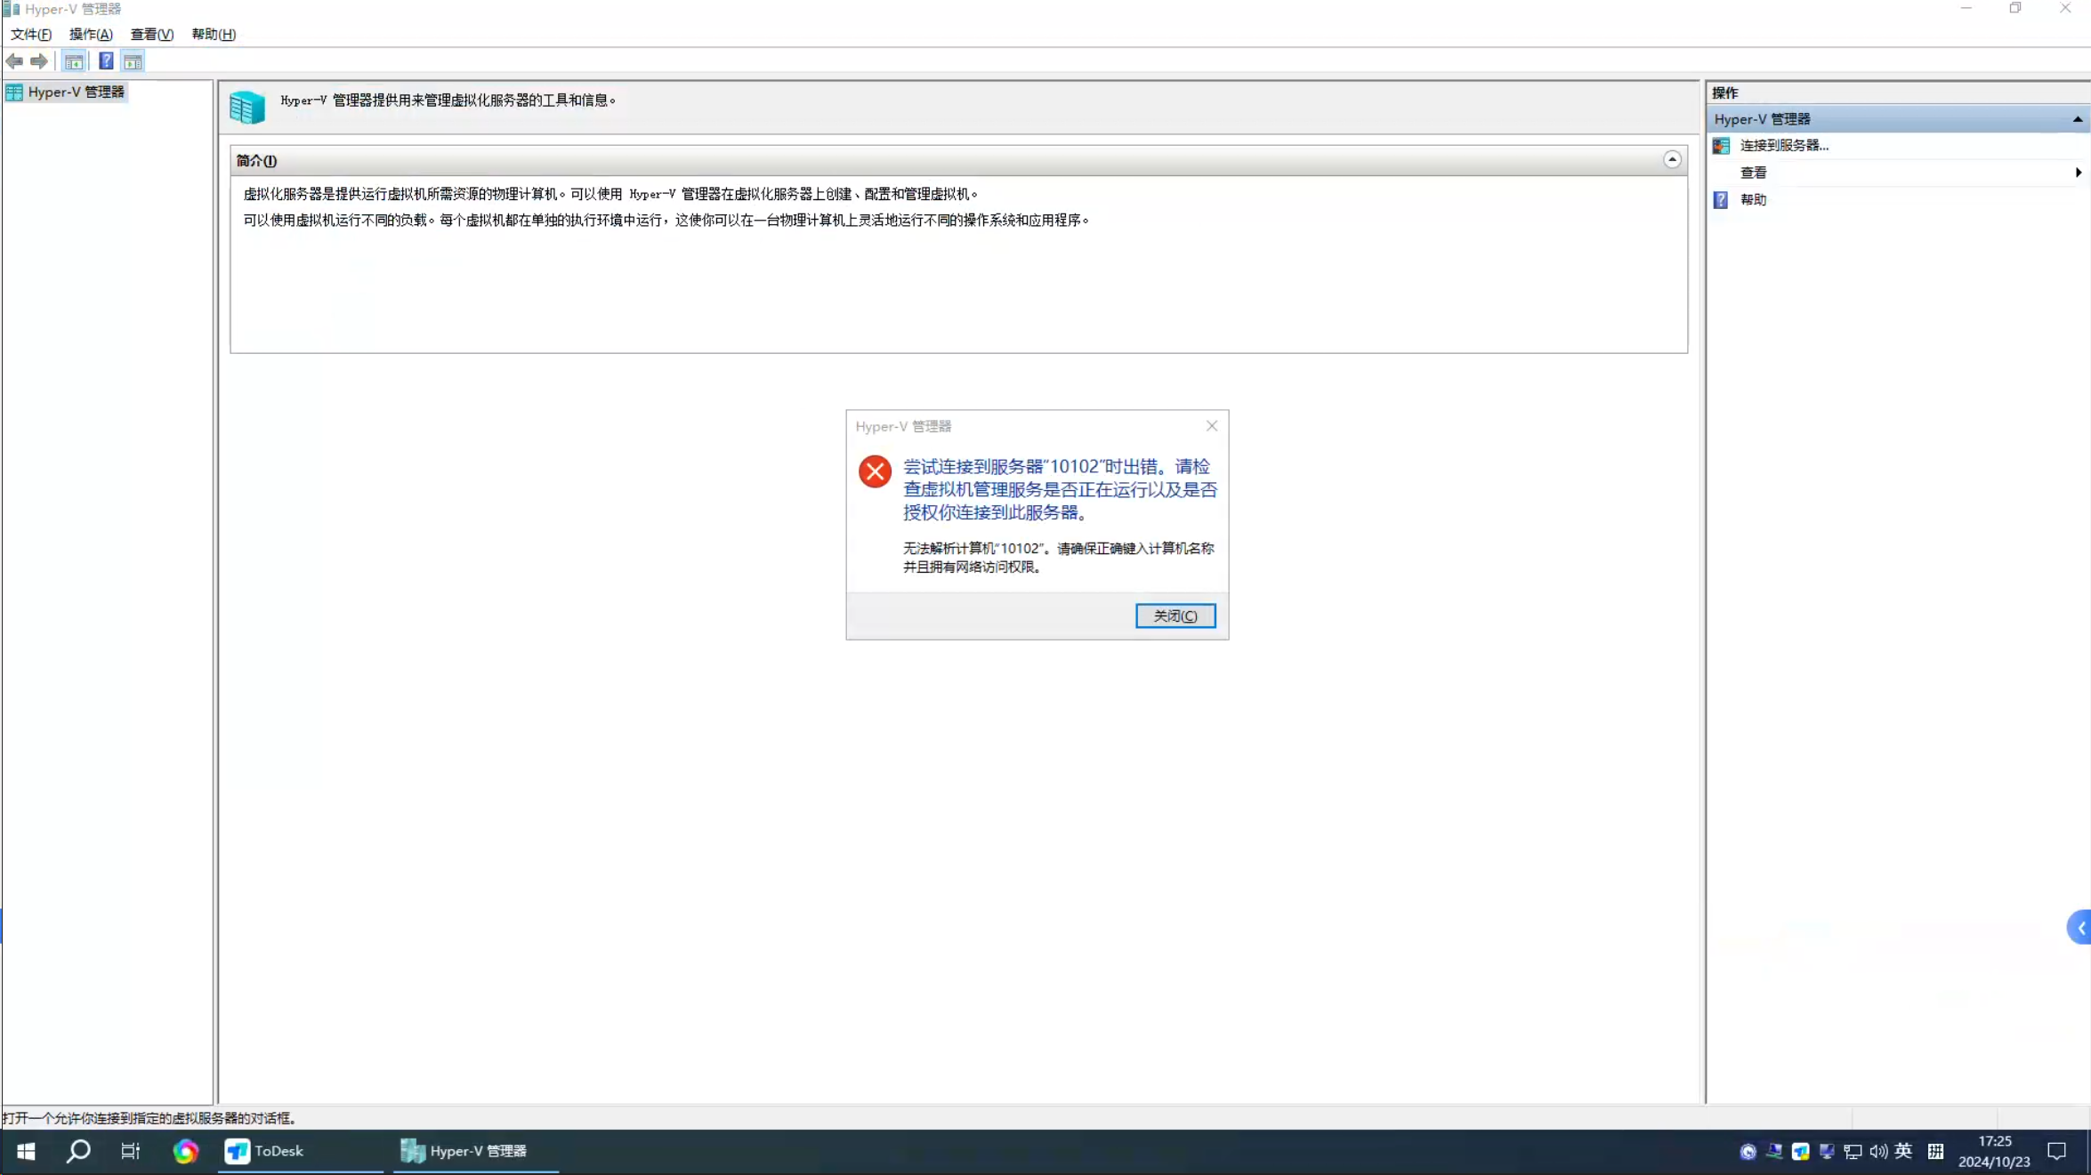Click the Forward arrow toolbar icon

[x=38, y=61]
